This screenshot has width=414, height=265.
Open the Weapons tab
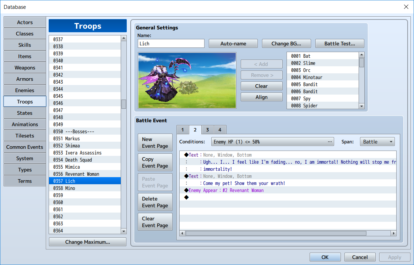pos(25,68)
